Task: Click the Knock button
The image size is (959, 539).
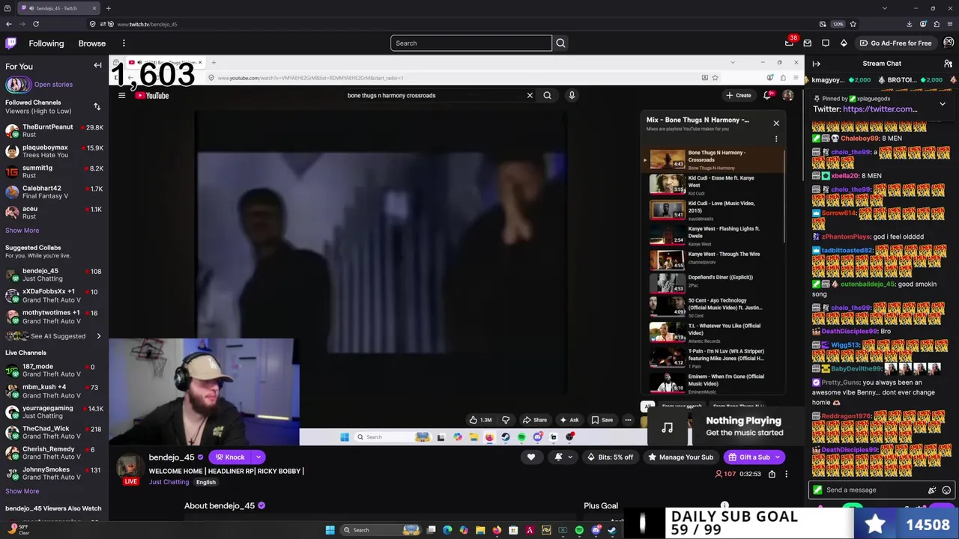Action: [231, 457]
